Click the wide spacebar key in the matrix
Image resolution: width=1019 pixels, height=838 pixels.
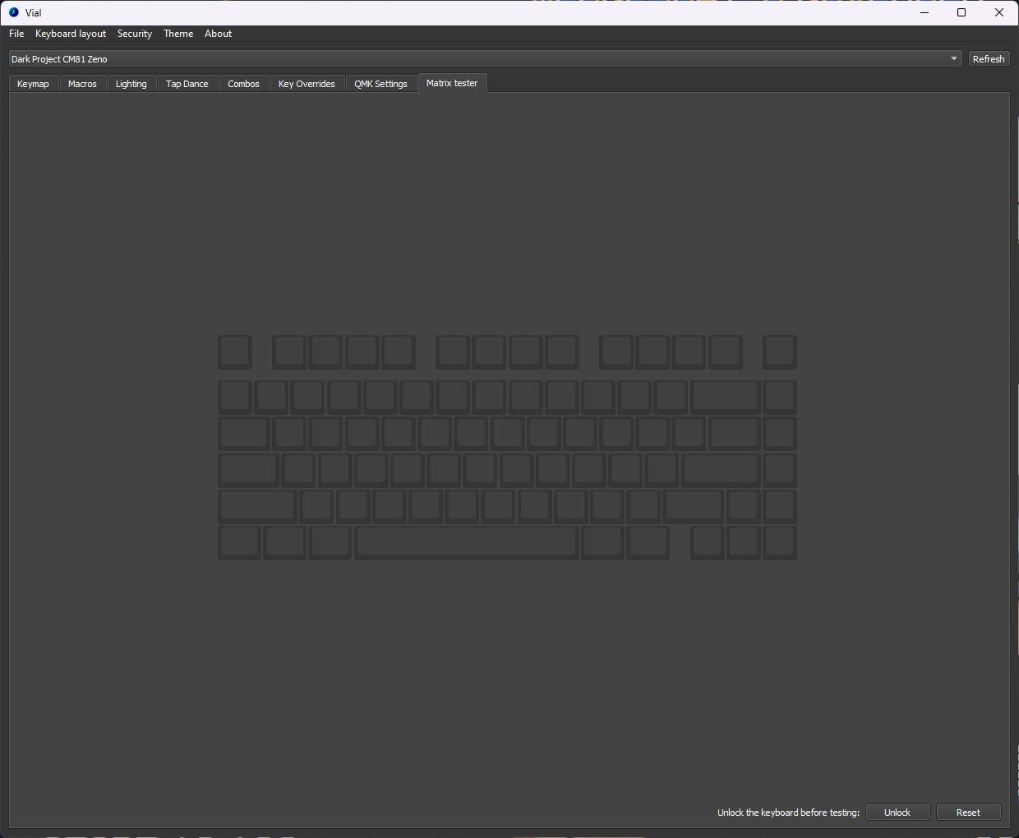tap(466, 543)
